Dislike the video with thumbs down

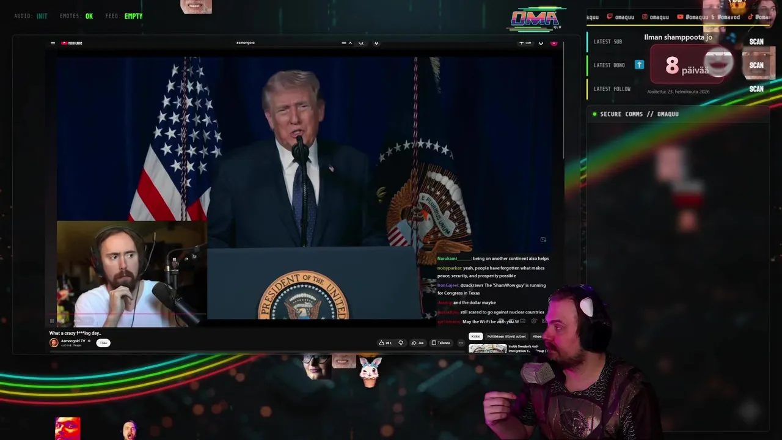[401, 343]
